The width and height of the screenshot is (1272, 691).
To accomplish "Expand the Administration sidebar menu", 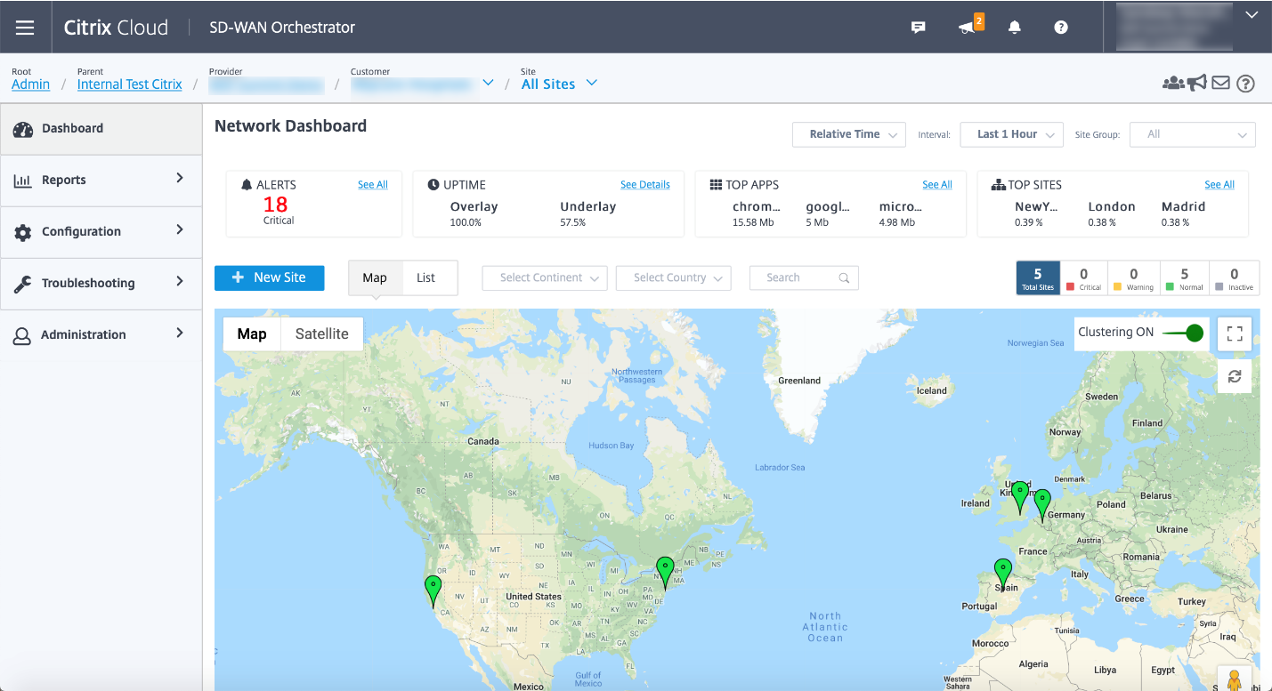I will pyautogui.click(x=101, y=334).
